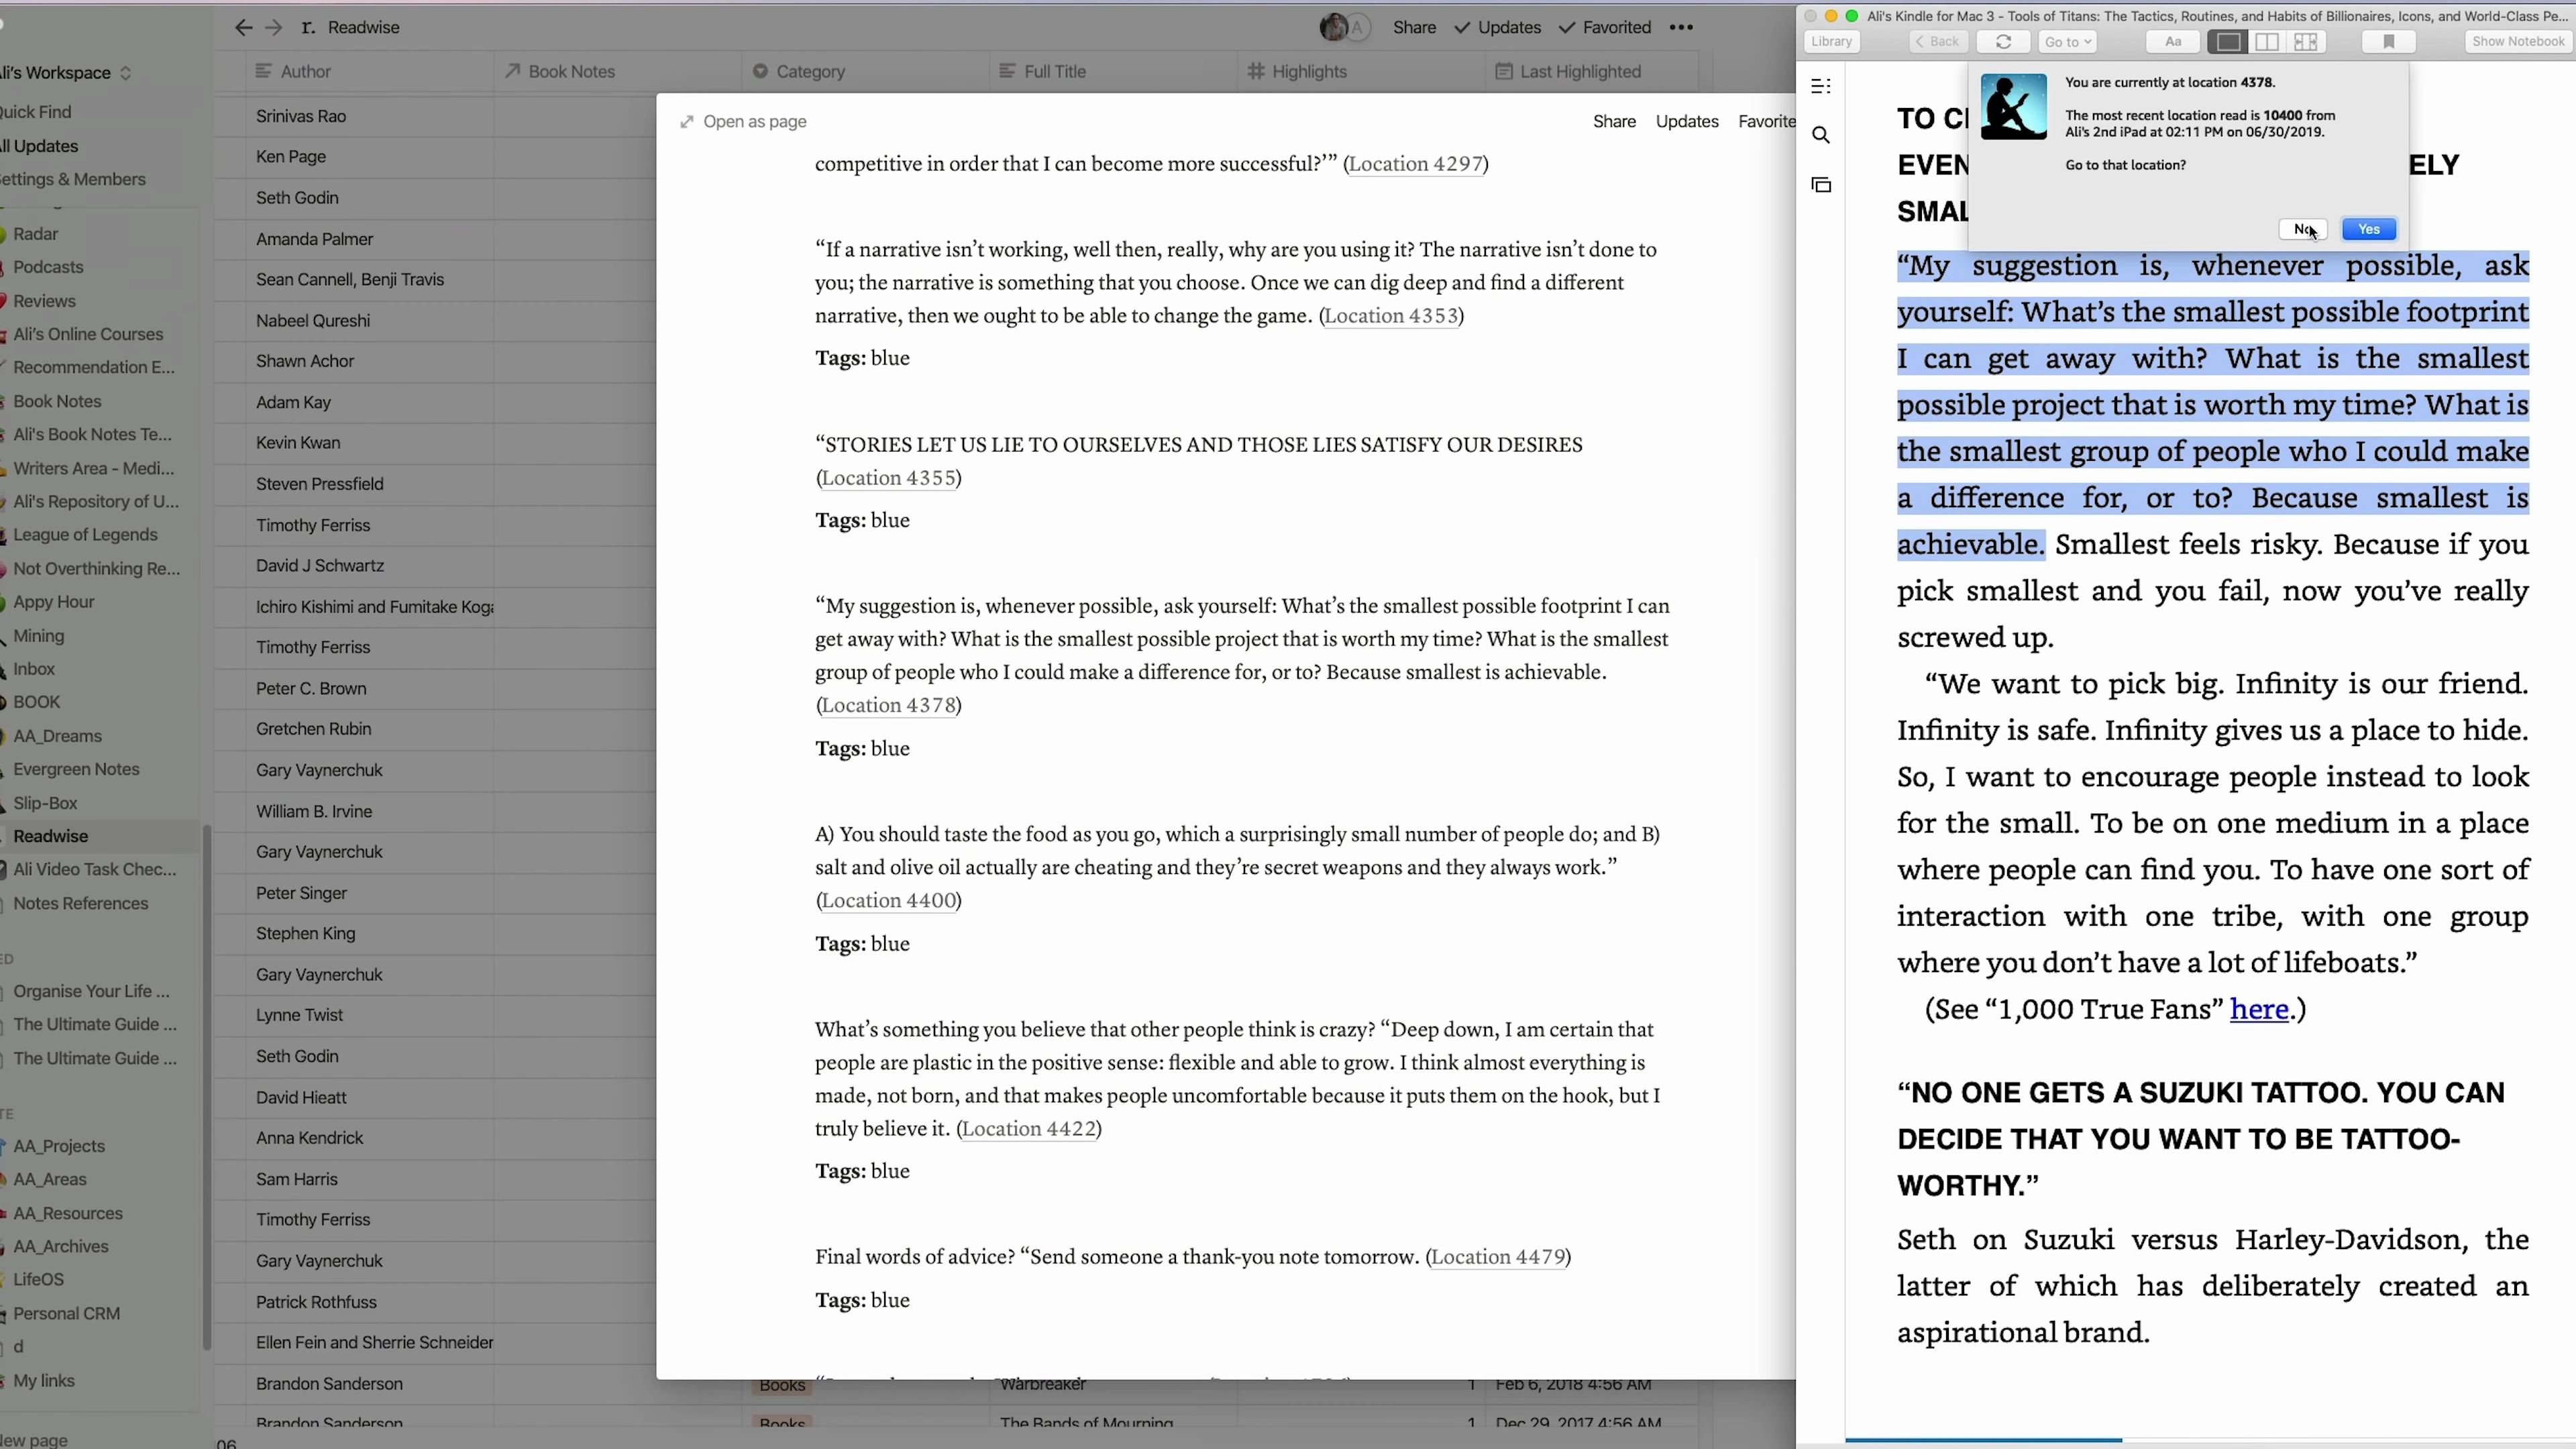The height and width of the screenshot is (1449, 2576).
Task: Click the Kindle Library button
Action: 1832,41
